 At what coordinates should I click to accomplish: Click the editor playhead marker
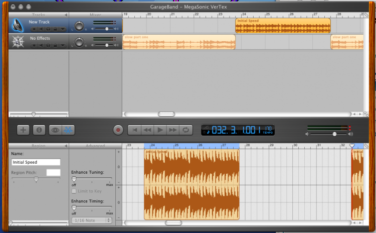(352, 146)
